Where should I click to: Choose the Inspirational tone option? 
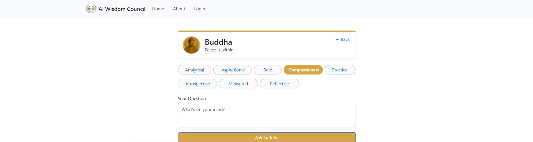(232, 70)
